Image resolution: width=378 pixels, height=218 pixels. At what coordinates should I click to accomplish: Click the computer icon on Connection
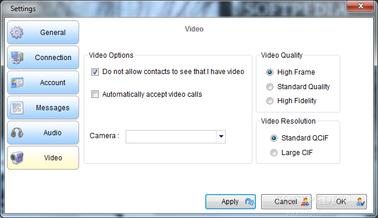[x=17, y=58]
